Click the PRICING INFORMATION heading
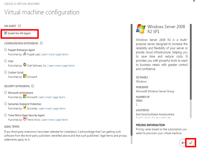The height and width of the screenshot is (153, 199). click(x=150, y=125)
